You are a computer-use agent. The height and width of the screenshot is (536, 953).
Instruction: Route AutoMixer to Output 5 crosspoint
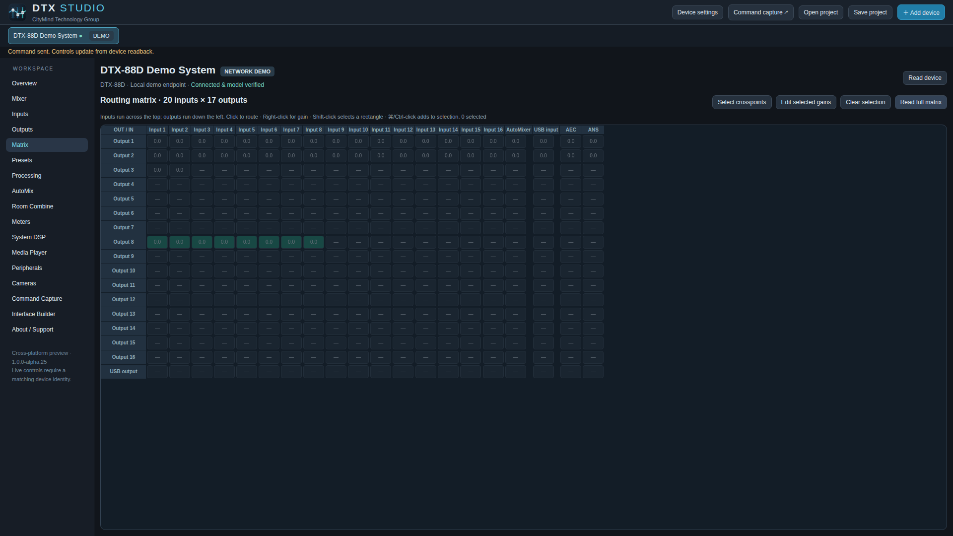[516, 199]
